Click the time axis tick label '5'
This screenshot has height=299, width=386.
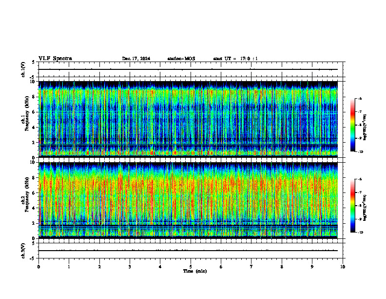[191, 267]
